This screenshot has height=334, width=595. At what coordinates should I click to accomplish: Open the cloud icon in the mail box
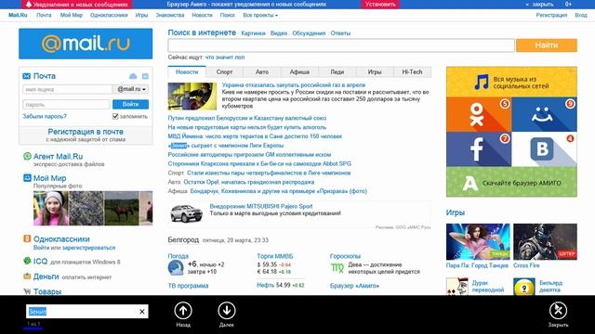pyautogui.click(x=133, y=76)
